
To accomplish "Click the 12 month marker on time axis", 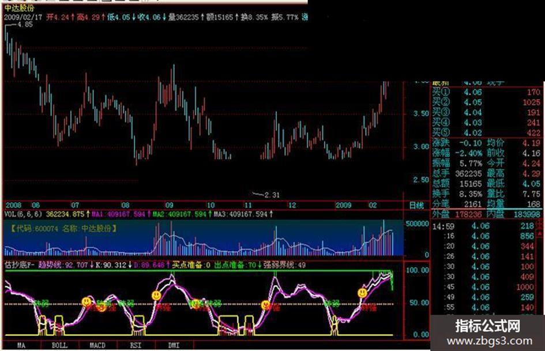I will click(292, 205).
